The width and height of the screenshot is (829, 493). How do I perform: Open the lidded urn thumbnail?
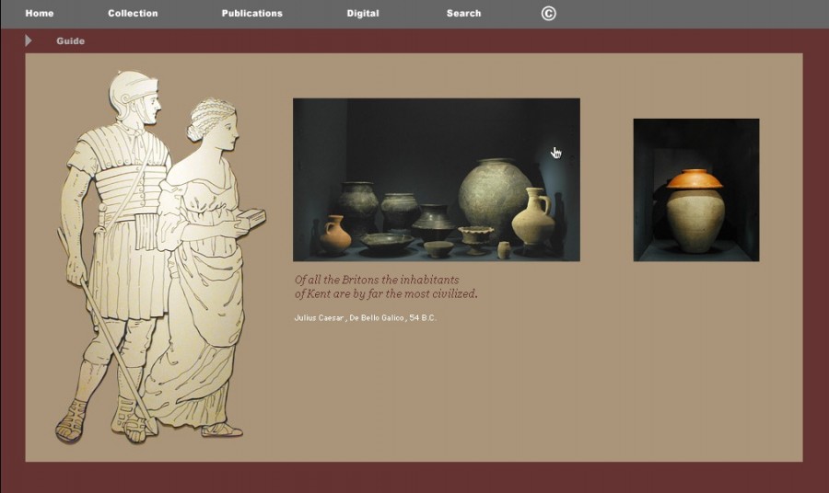(x=695, y=189)
